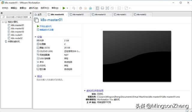
Task: Click the Unity mode toolbar icon
Action: pyautogui.click(x=112, y=8)
